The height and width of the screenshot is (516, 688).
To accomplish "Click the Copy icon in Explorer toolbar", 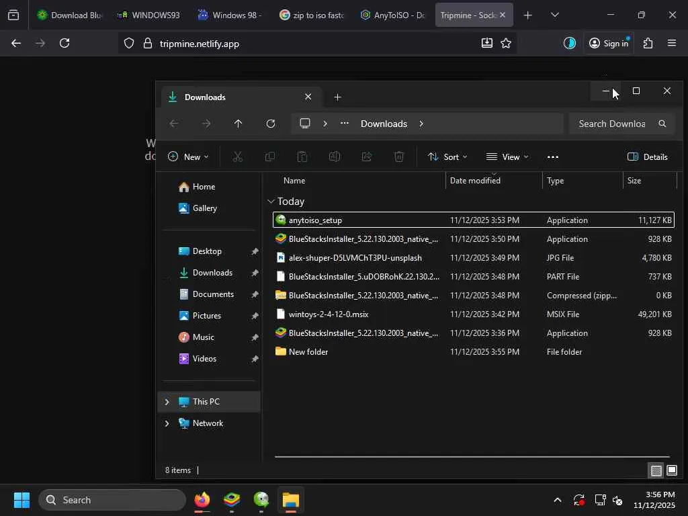I will (270, 157).
